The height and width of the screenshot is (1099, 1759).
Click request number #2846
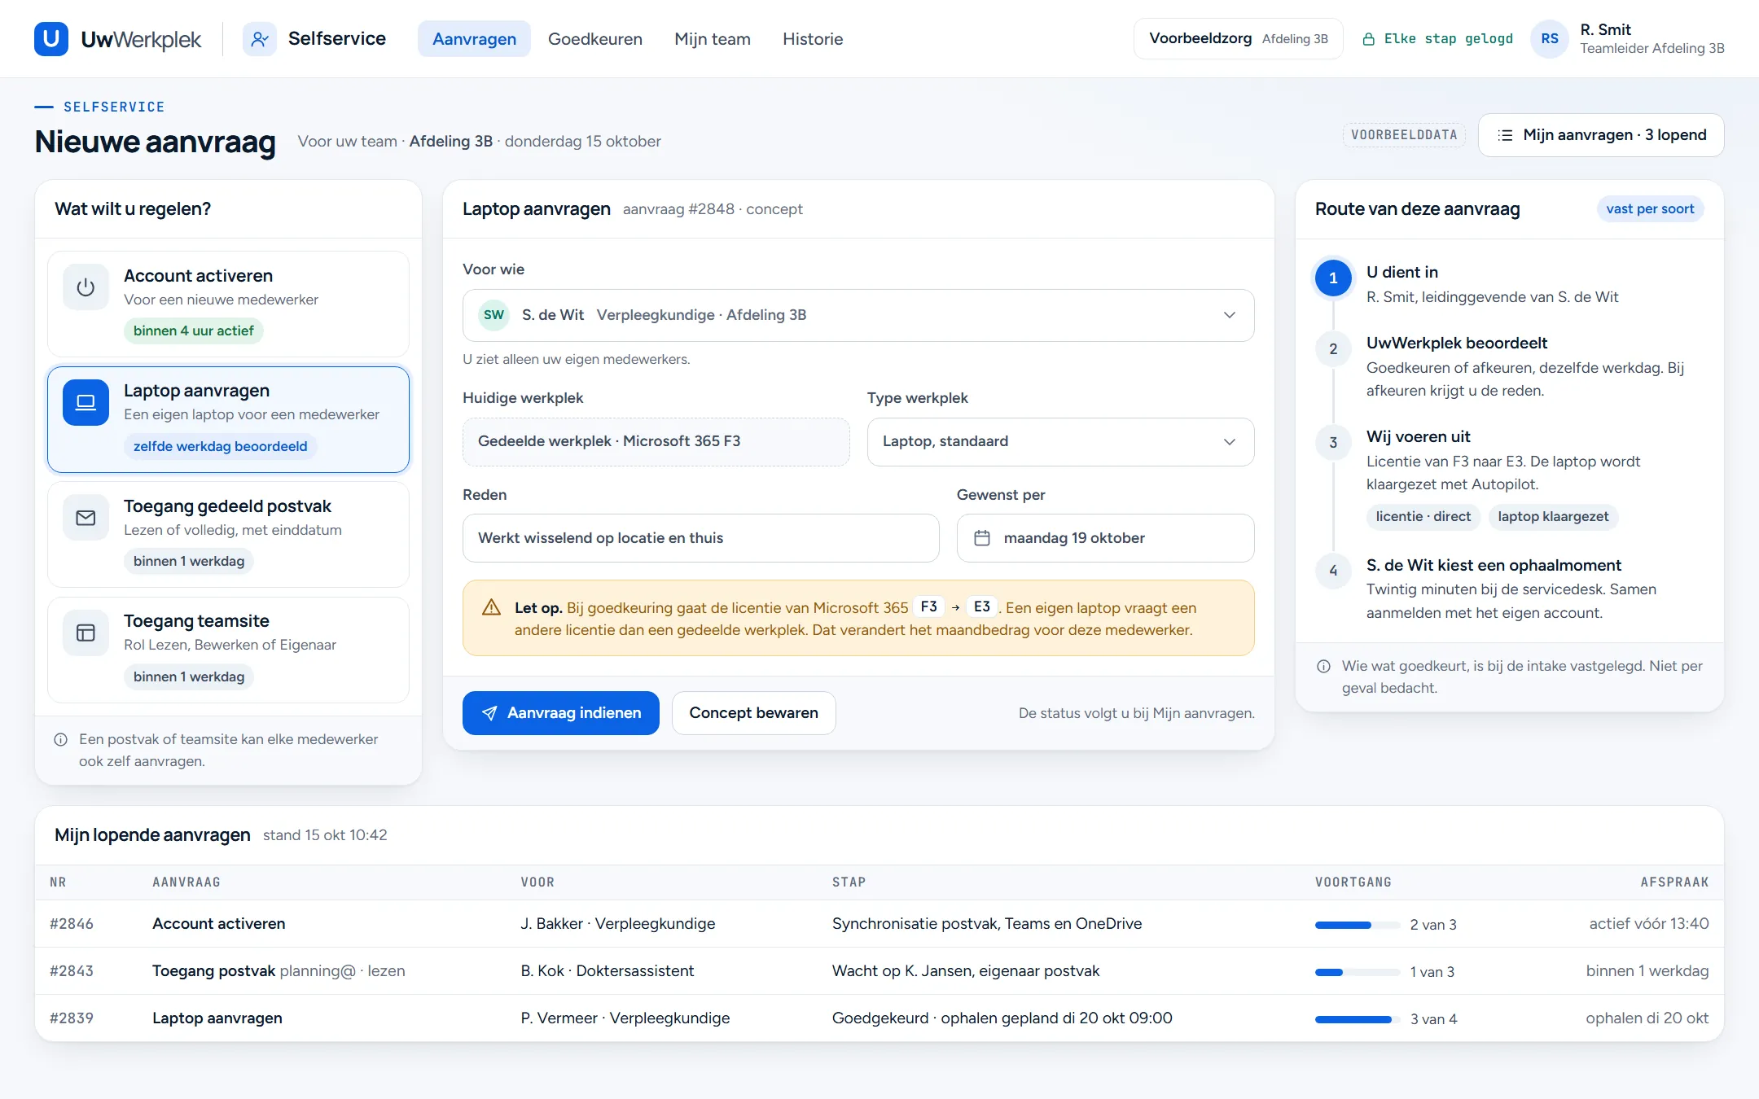coord(72,924)
